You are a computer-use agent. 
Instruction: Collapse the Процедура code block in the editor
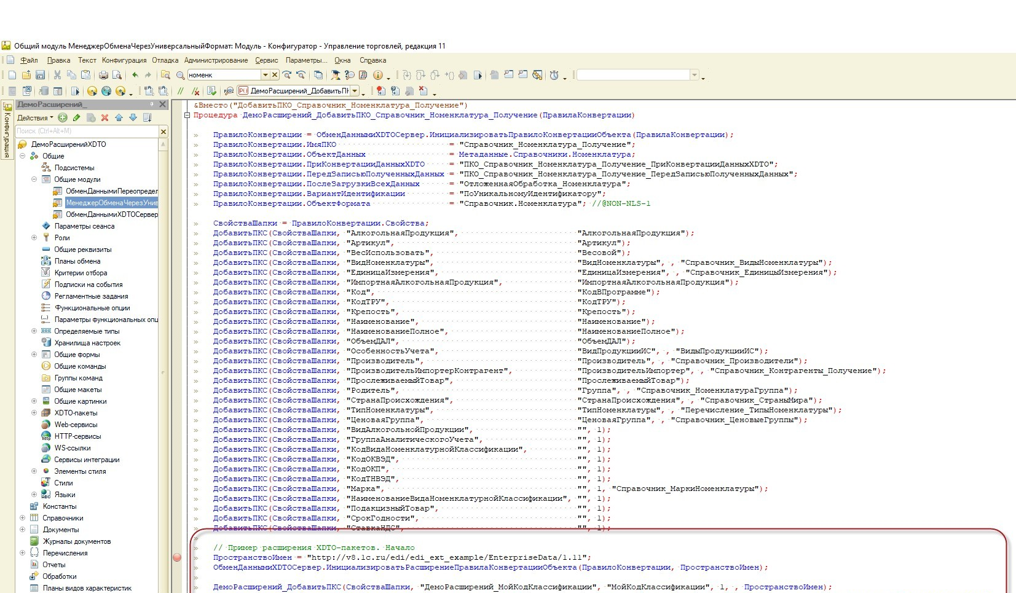[x=187, y=115]
